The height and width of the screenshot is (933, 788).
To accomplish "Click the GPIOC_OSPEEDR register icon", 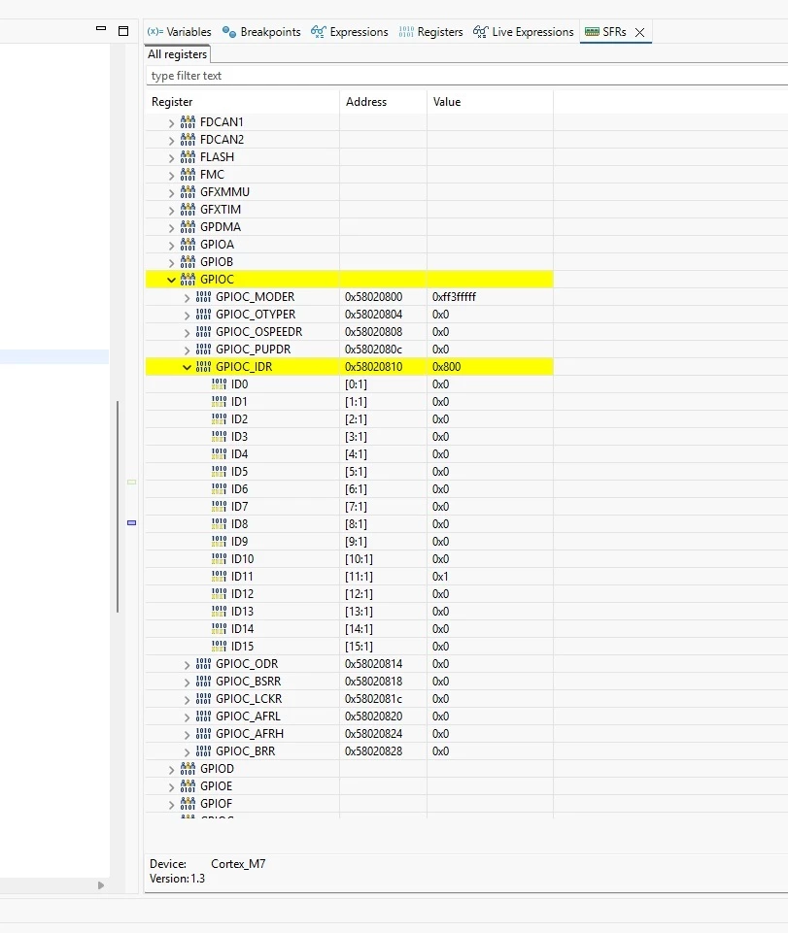I will [x=203, y=331].
